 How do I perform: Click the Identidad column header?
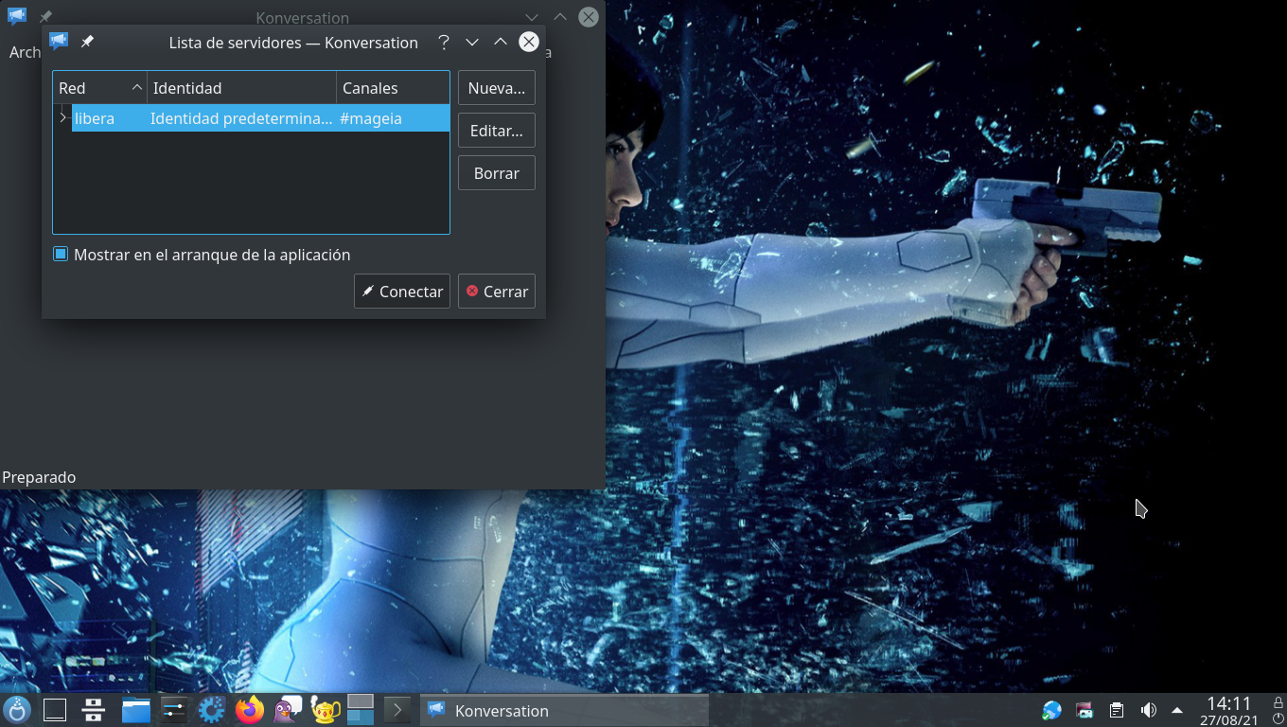point(241,88)
